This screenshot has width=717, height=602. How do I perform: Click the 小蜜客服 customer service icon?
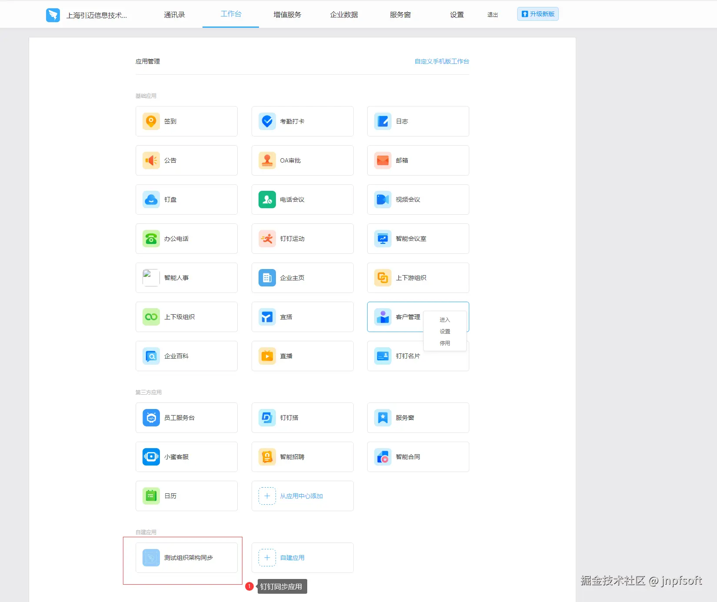pyautogui.click(x=151, y=457)
